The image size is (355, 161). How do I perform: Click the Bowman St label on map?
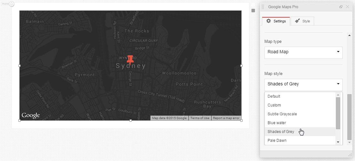(69, 64)
